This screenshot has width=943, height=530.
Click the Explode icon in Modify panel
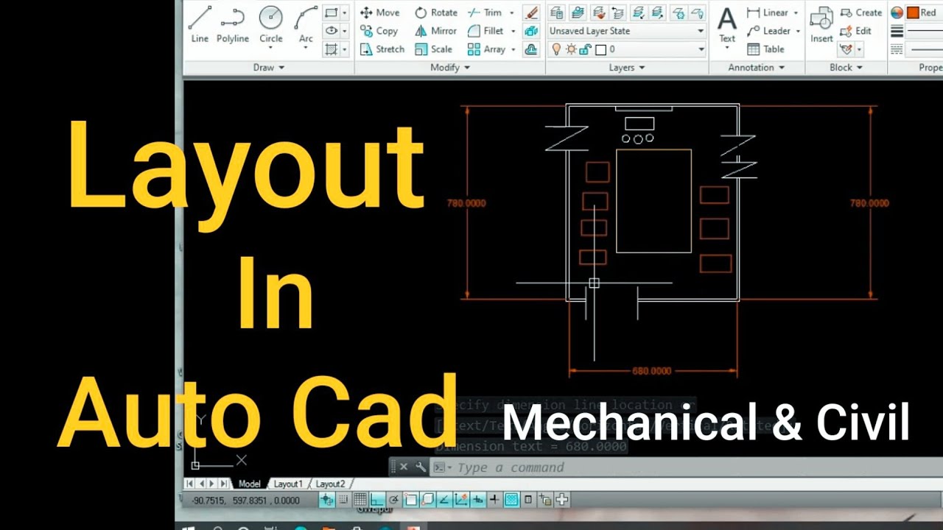pyautogui.click(x=531, y=31)
